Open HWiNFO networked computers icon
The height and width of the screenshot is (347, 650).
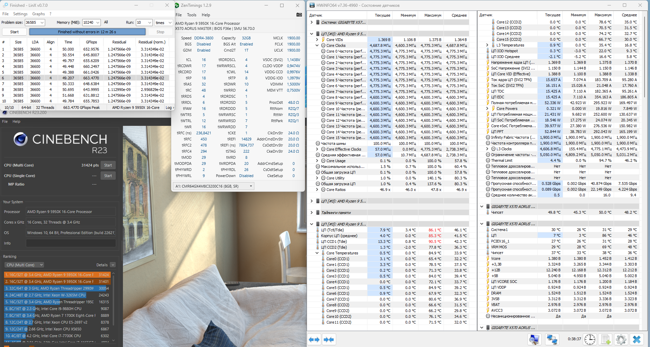point(552,339)
